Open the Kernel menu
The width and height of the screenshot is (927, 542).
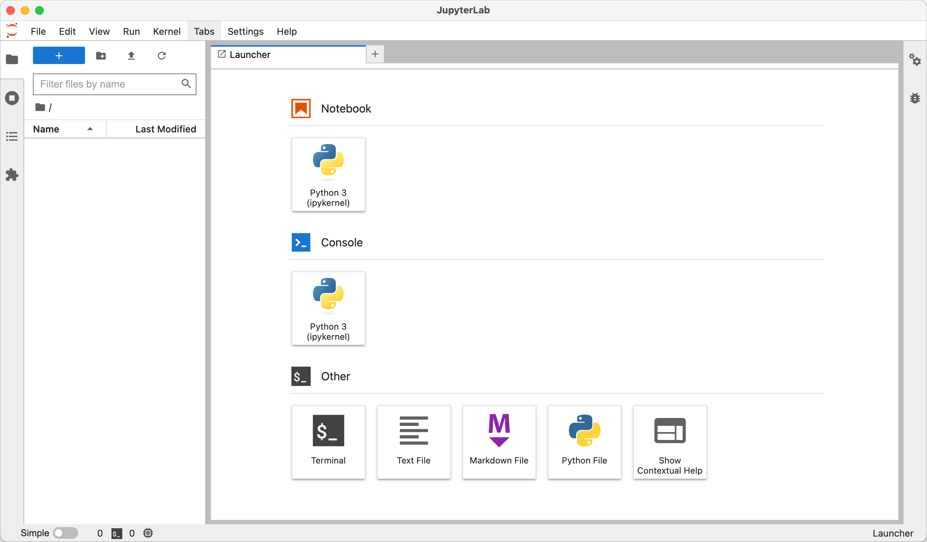[167, 31]
